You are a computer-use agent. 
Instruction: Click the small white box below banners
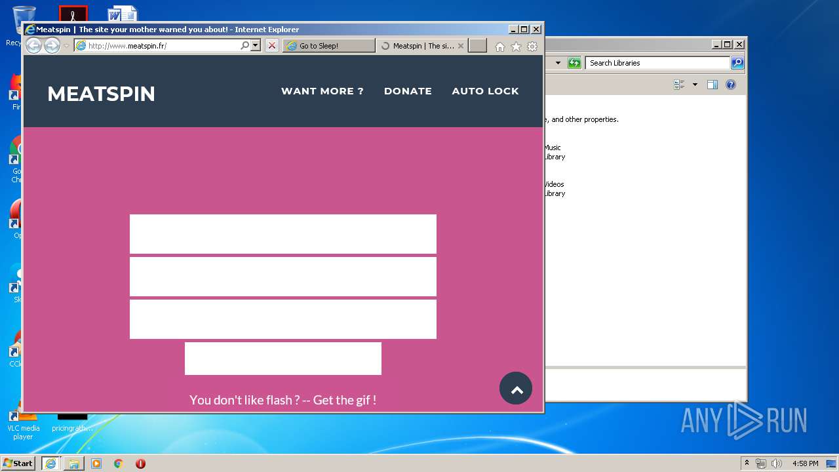coord(283,359)
